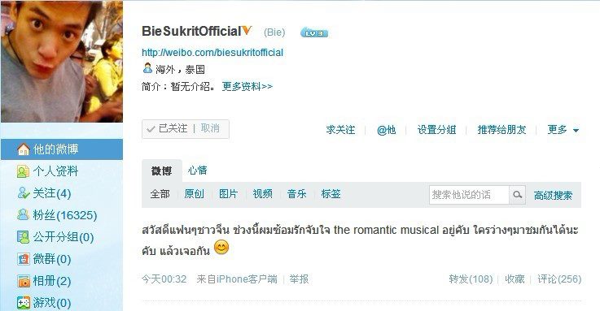
Task: Cancel following via 取消
Action: coord(210,128)
